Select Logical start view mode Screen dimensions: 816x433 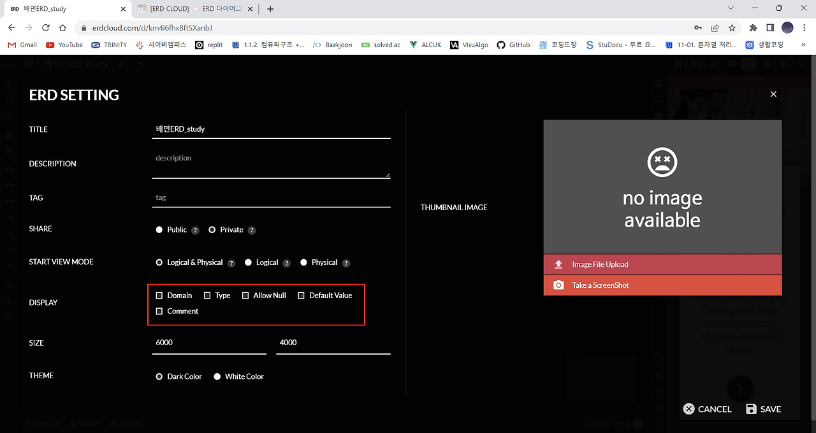click(249, 262)
